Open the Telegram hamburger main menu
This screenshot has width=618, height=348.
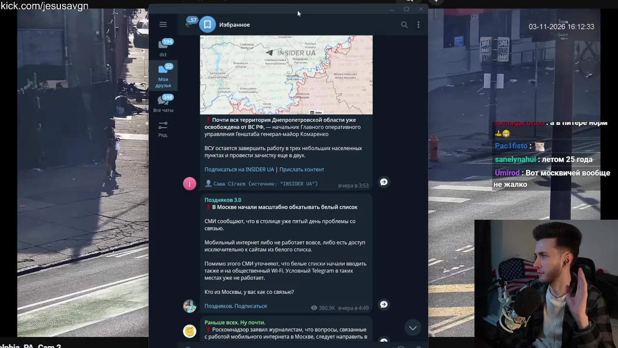tap(163, 25)
